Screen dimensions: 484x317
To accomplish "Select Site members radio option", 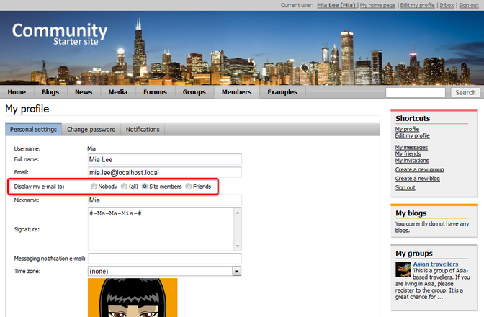I will point(145,187).
